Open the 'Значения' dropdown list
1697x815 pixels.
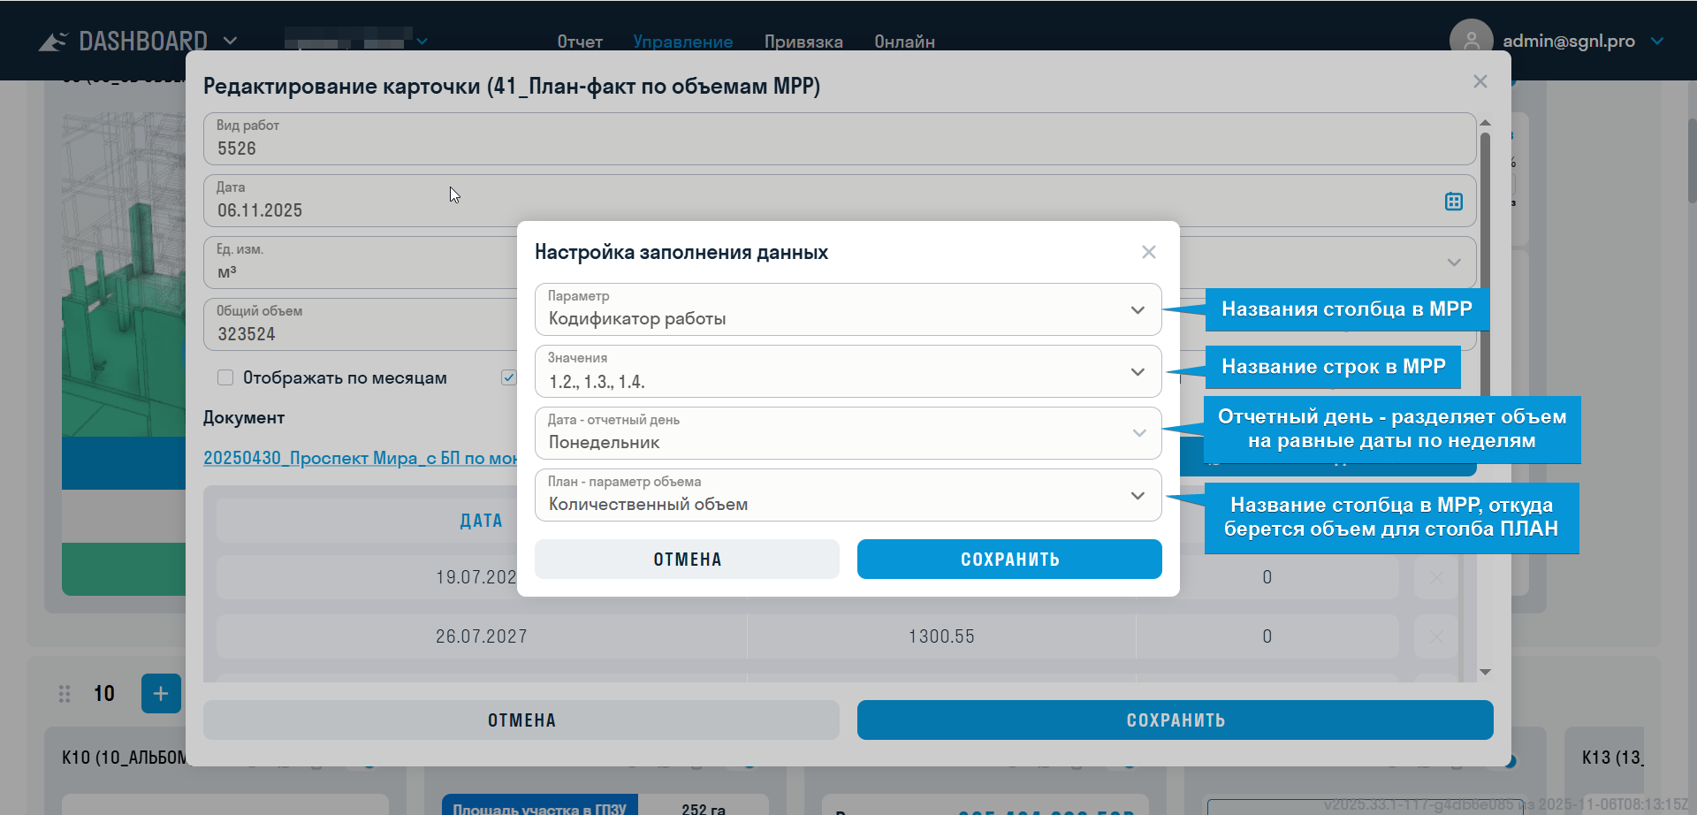coord(1137,372)
